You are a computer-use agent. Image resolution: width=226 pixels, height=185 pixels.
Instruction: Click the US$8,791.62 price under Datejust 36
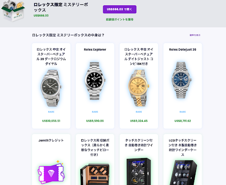183,121
